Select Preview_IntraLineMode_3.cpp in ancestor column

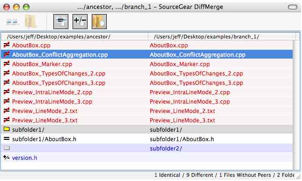click(52, 101)
